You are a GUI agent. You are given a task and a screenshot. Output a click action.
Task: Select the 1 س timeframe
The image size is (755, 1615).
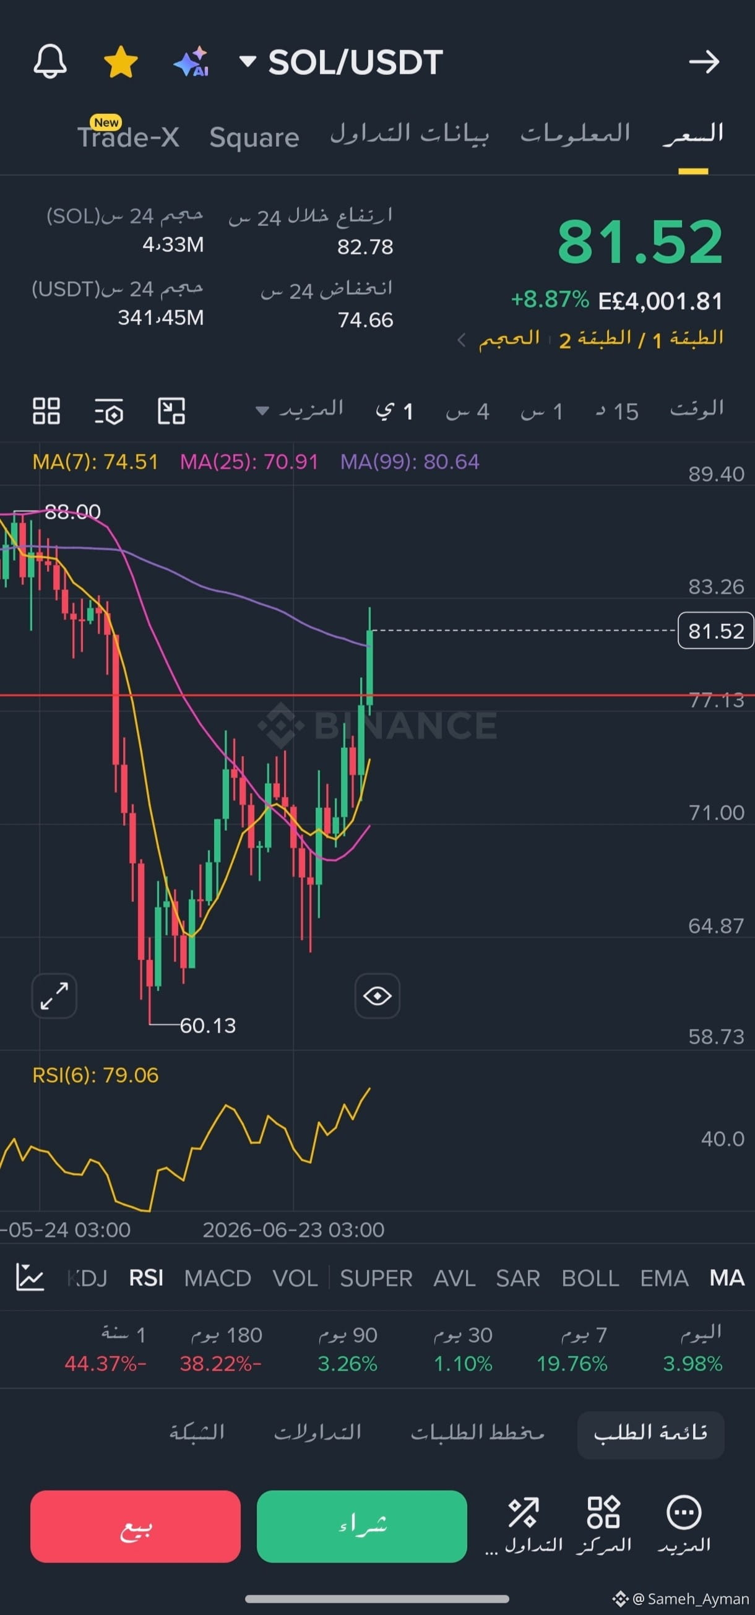(x=542, y=411)
